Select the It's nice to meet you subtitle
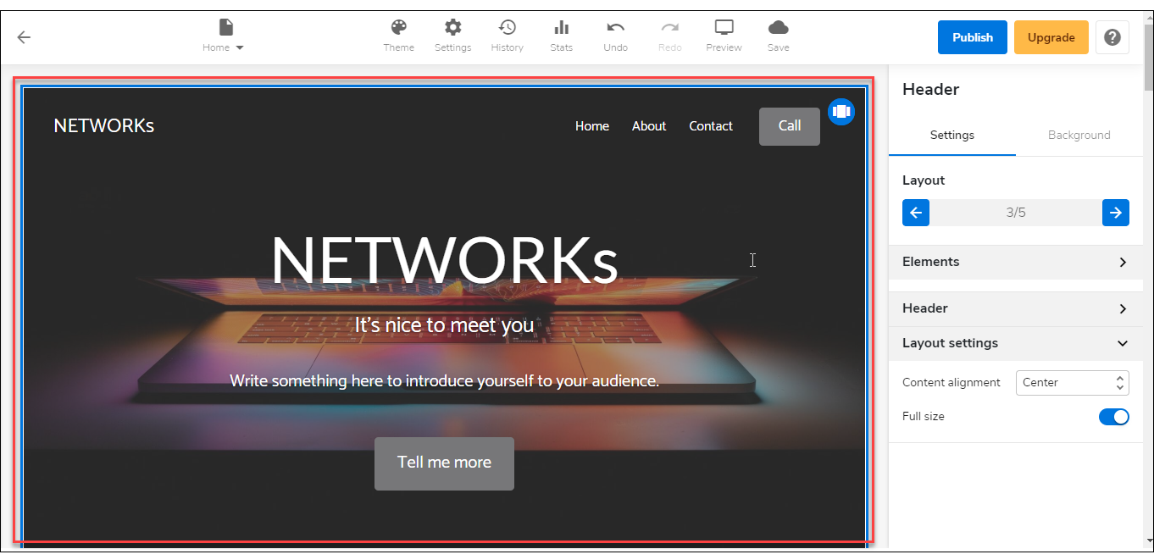Screen dimensions: 1154x560 point(444,324)
